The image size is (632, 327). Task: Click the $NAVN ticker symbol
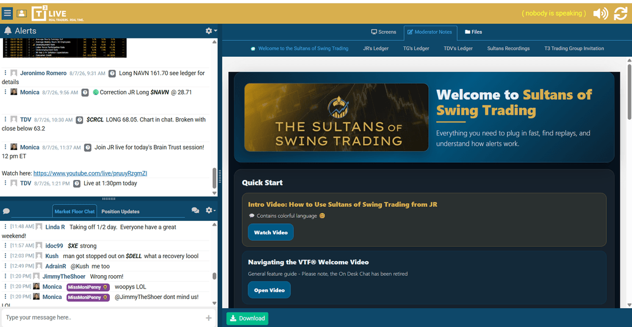click(x=160, y=92)
